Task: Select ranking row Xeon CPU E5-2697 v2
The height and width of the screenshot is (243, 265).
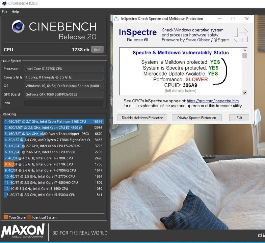Action: [54, 146]
